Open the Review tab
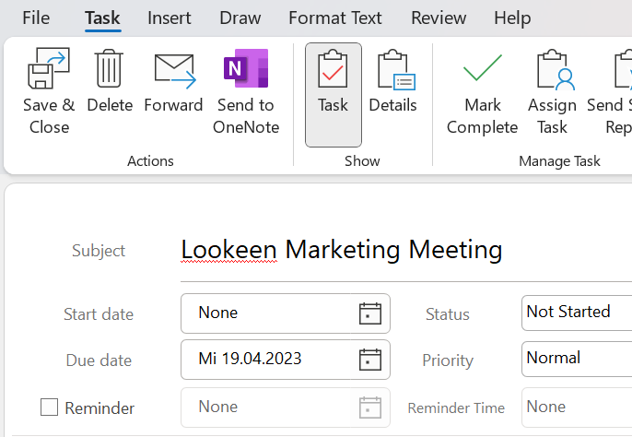The image size is (632, 437). (x=439, y=18)
